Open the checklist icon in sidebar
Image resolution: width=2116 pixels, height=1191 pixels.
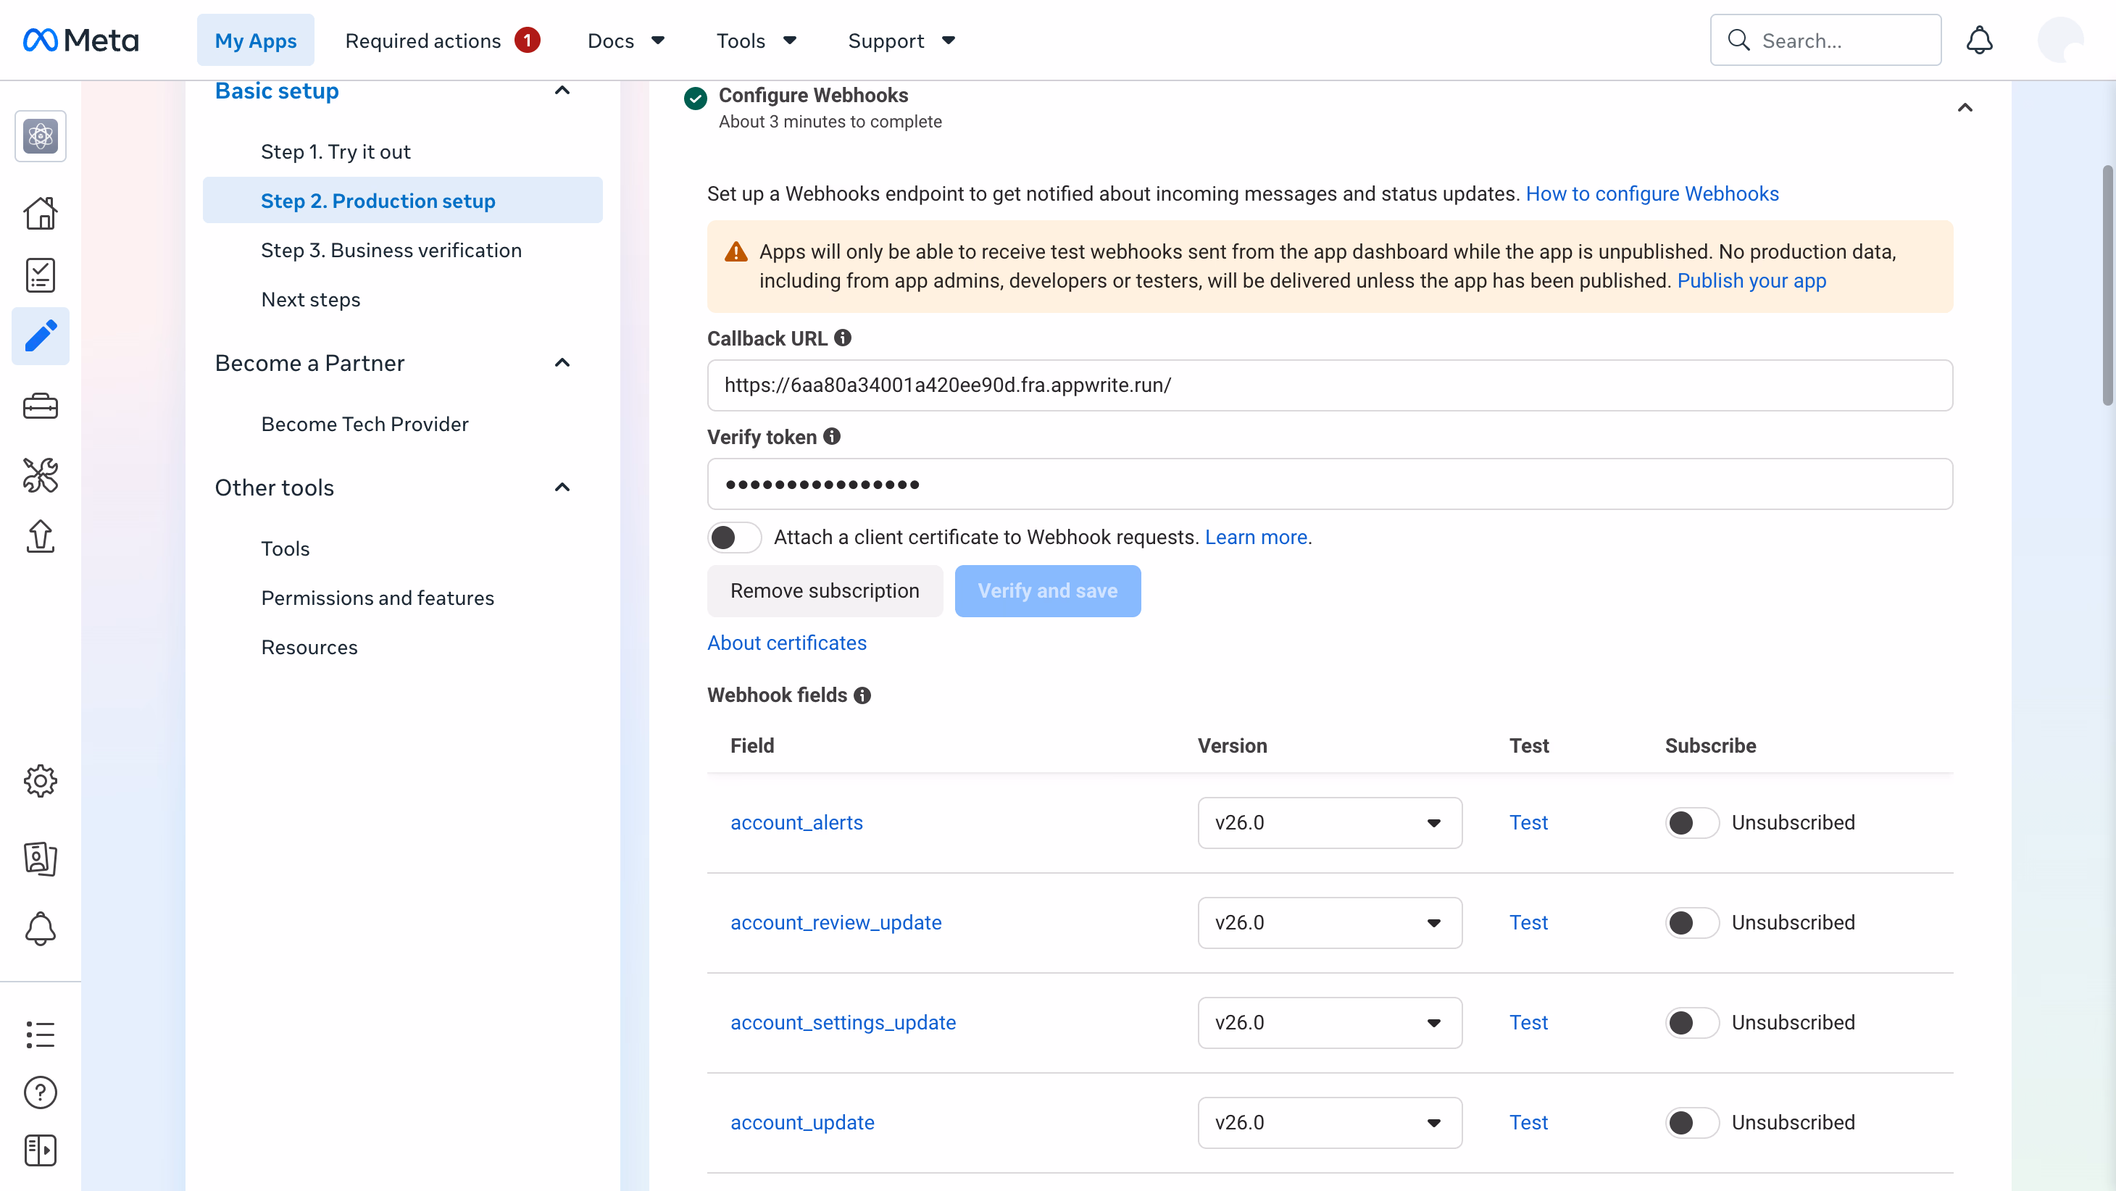click(x=41, y=275)
